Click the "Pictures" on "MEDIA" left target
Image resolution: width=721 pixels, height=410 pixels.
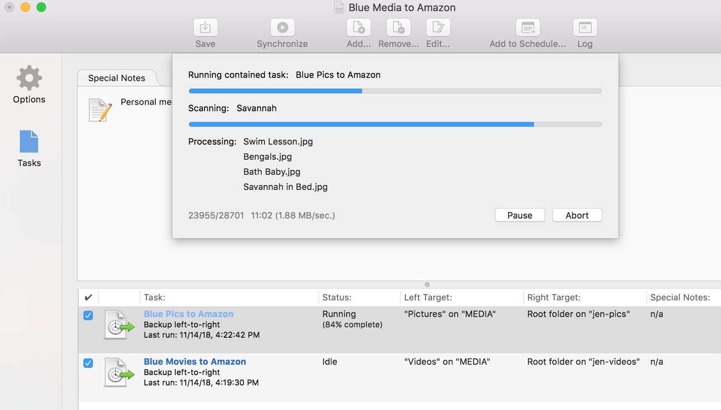click(x=450, y=314)
